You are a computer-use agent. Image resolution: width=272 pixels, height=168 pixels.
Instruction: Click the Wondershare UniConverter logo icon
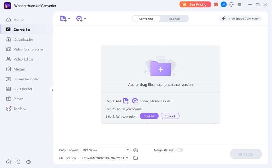click(x=7, y=5)
